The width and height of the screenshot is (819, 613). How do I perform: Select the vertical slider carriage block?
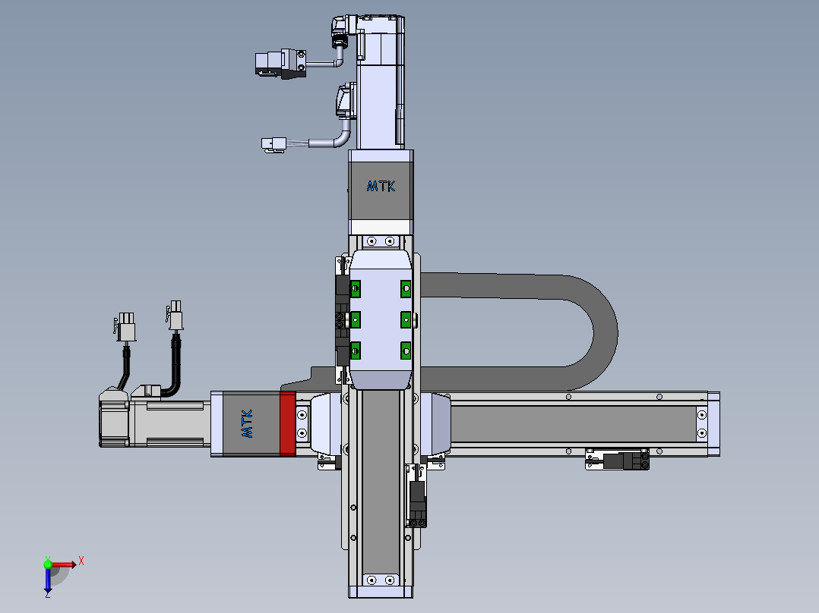(381, 319)
